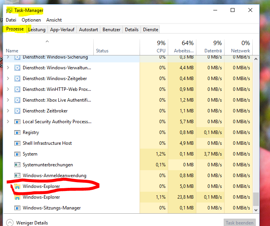This screenshot has width=270, height=226.
Task: Switch to the Autostart tab
Action: coord(88,30)
